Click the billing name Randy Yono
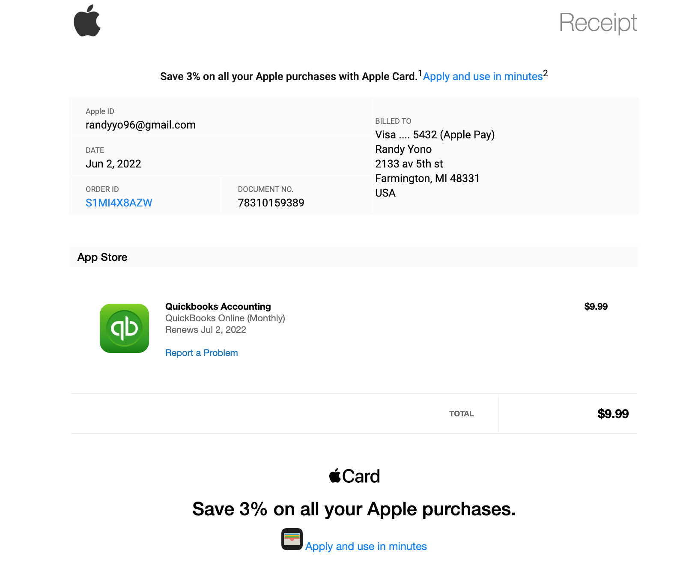692x562 pixels. click(403, 149)
